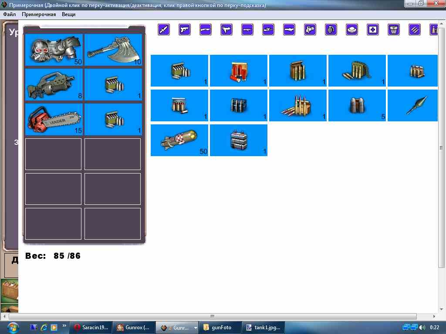Image resolution: width=446 pixels, height=334 pixels.
Task: Select the grenade category icon
Action: coord(331,30)
